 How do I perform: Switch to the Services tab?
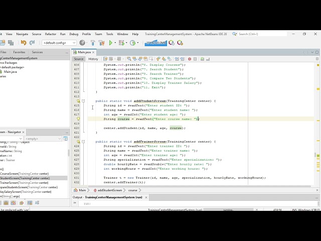coord(37,52)
